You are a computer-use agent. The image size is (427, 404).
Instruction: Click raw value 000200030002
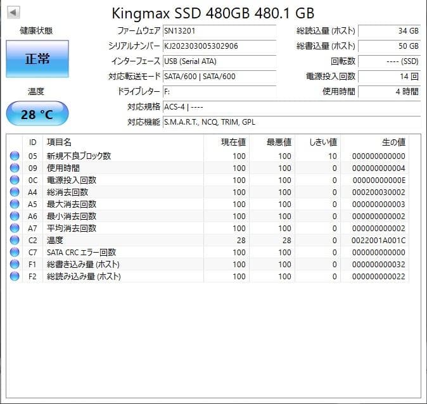pos(378,193)
